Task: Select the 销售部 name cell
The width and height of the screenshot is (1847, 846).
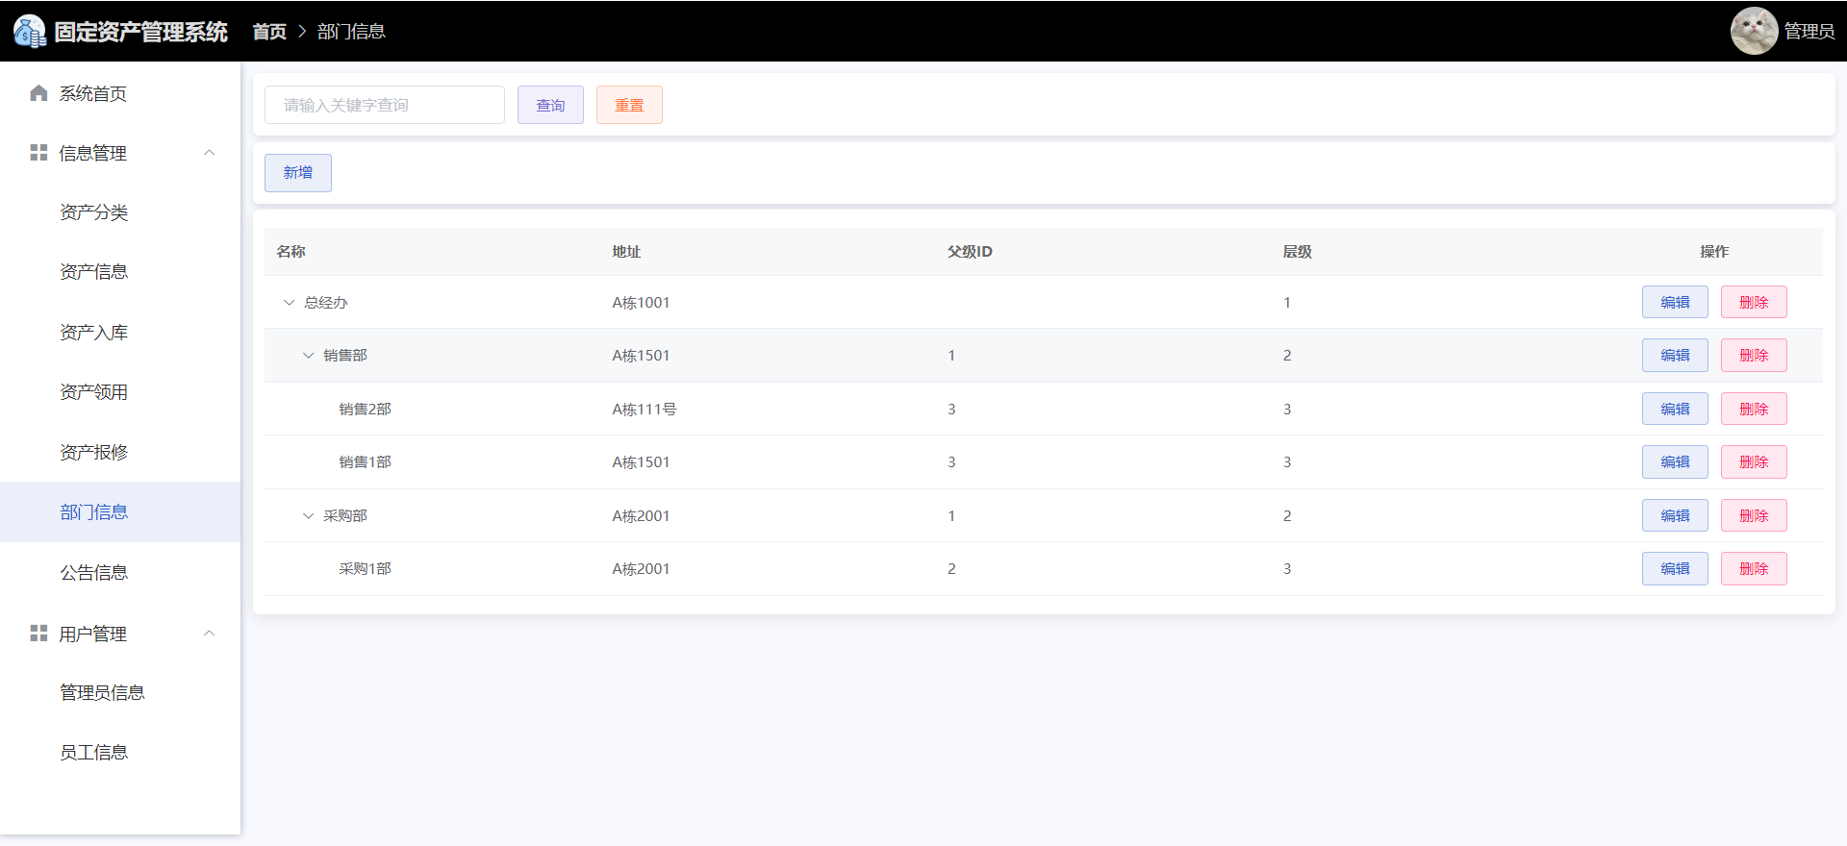Action: (344, 356)
